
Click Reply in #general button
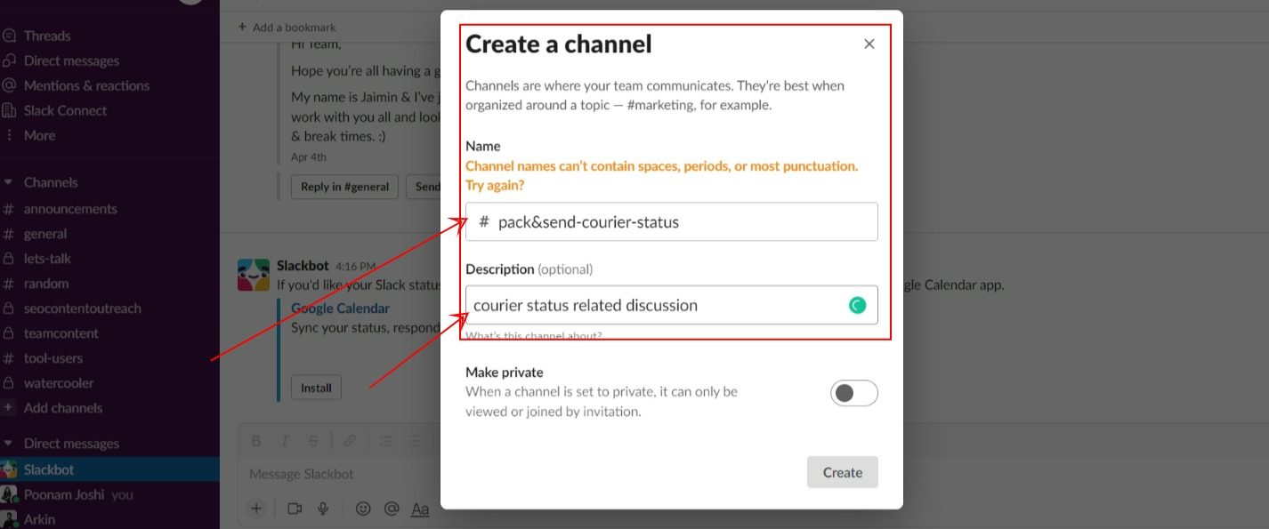(344, 187)
